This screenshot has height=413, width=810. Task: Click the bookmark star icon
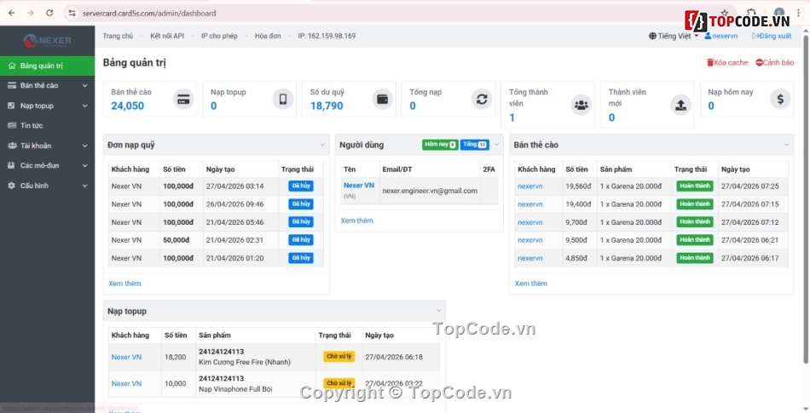click(725, 14)
